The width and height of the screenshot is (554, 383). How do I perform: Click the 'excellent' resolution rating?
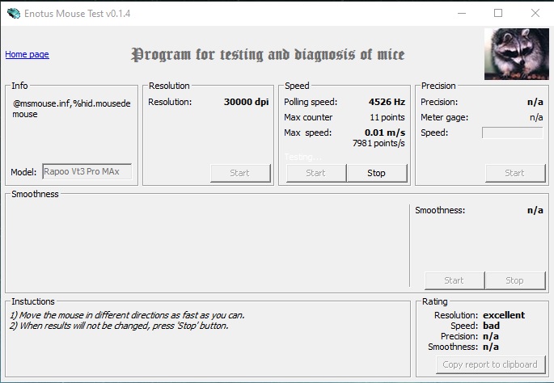pos(504,315)
